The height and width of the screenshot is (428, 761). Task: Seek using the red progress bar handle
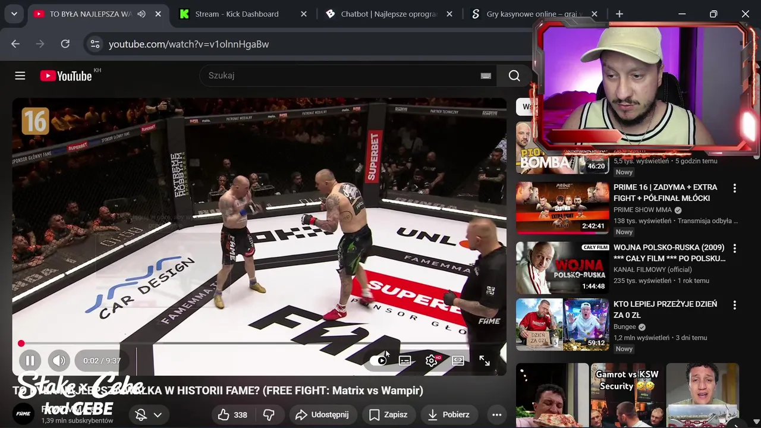[x=21, y=344]
